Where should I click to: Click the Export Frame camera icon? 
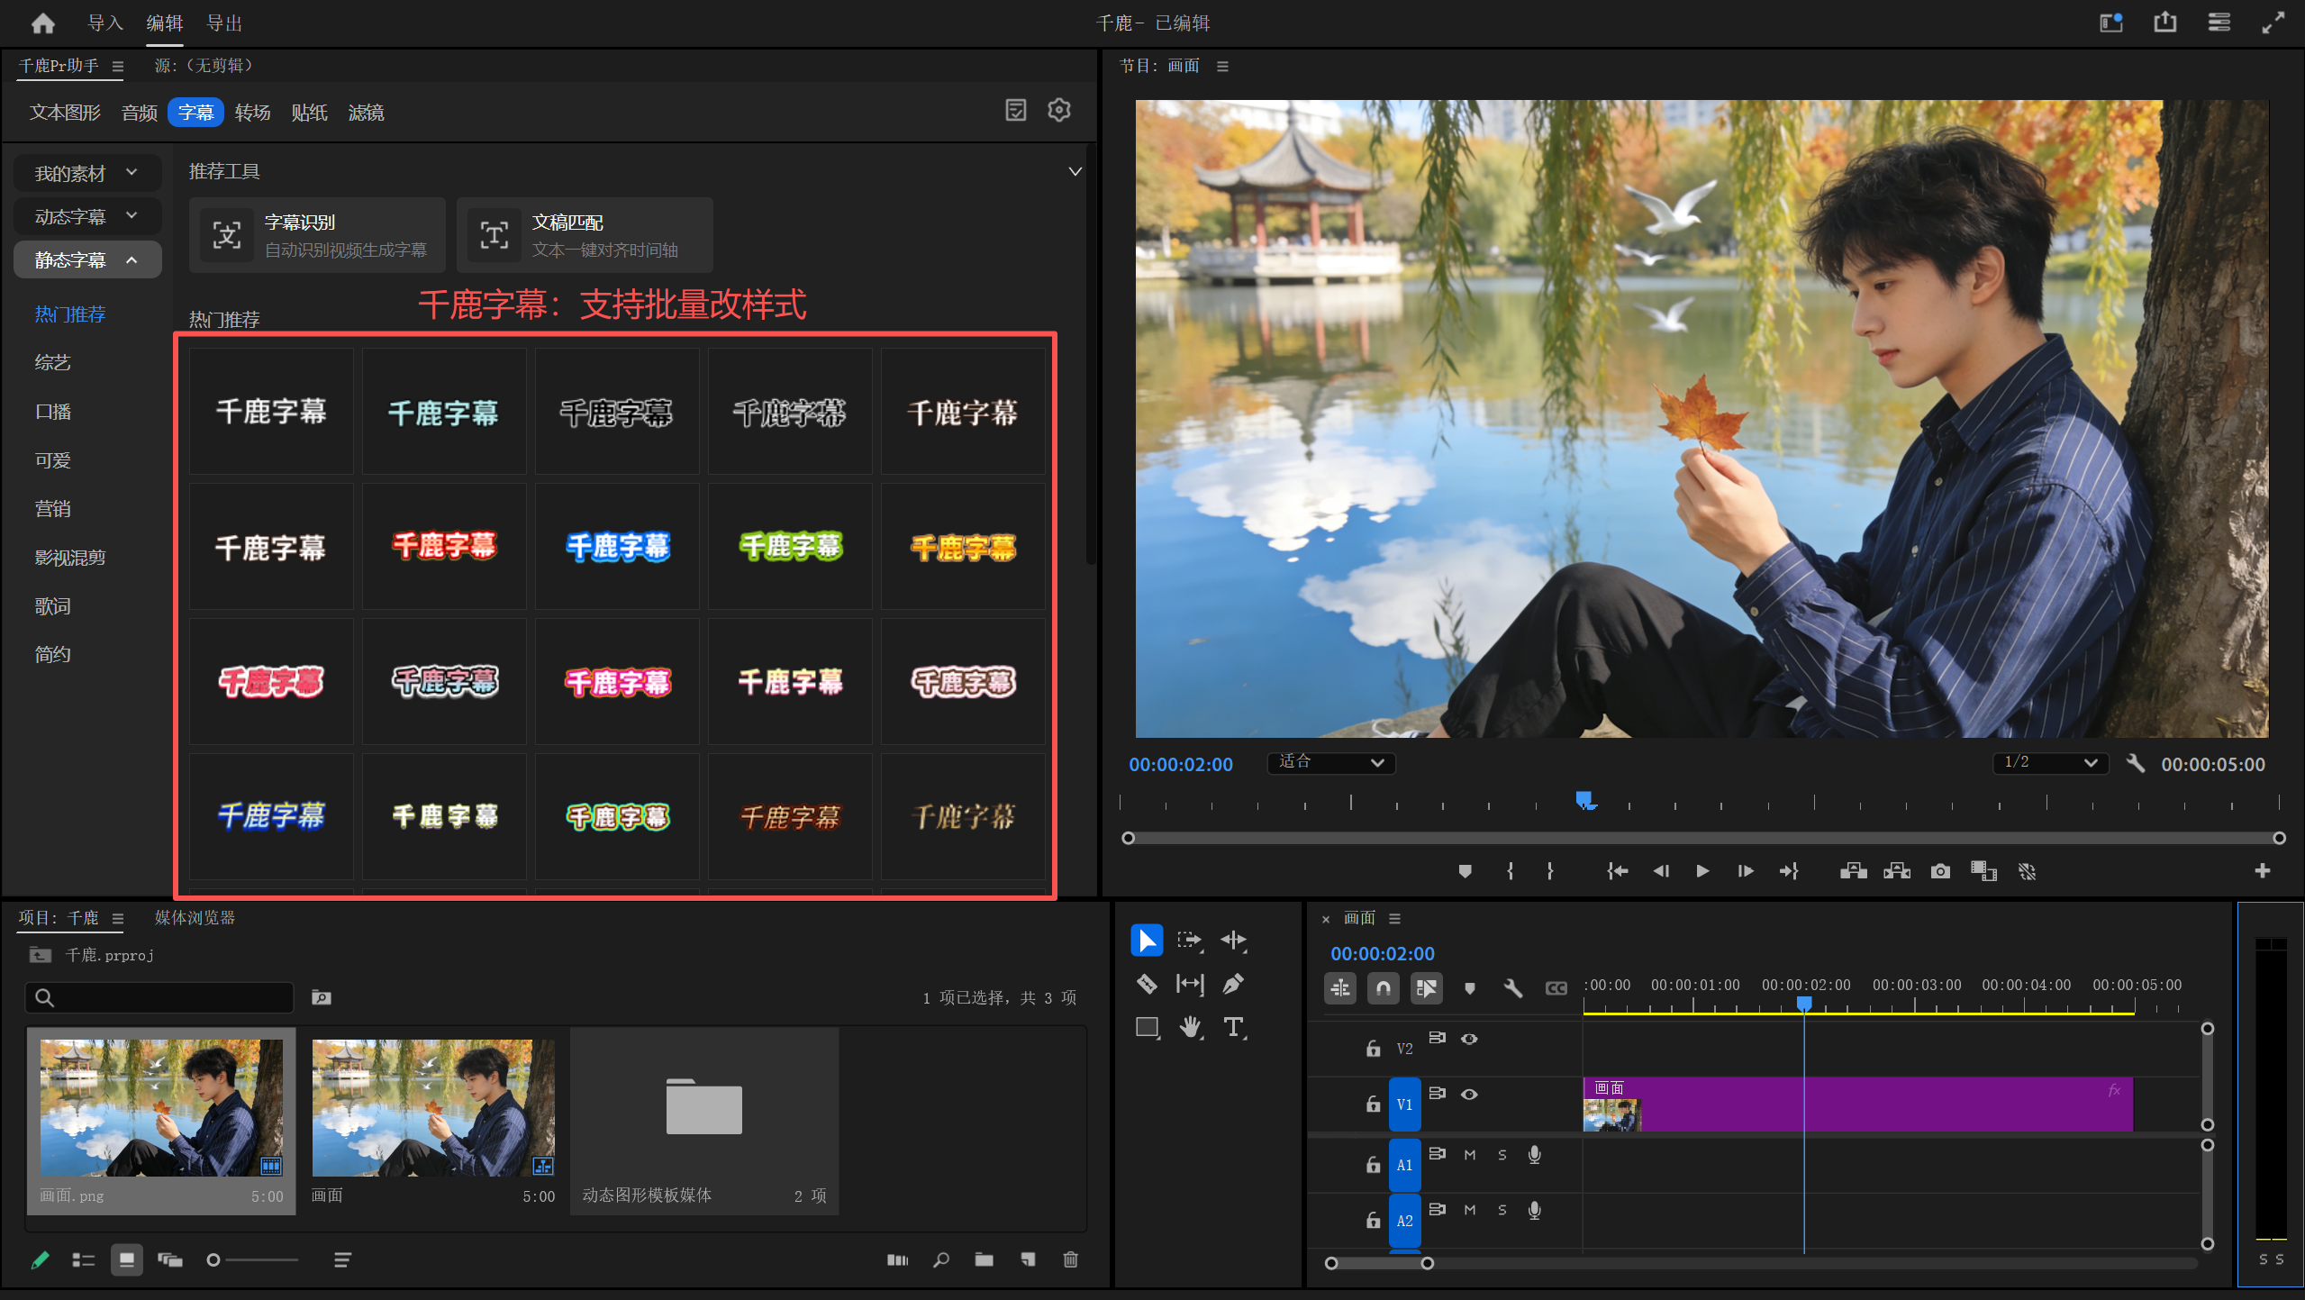(x=1940, y=871)
